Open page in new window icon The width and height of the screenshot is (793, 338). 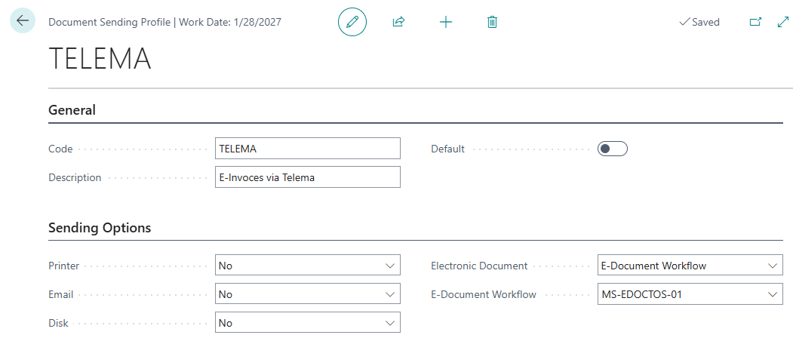tap(755, 22)
